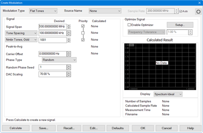This screenshot has width=203, height=133.
Task: Open the Modulation Type dropdown
Action: point(43,11)
